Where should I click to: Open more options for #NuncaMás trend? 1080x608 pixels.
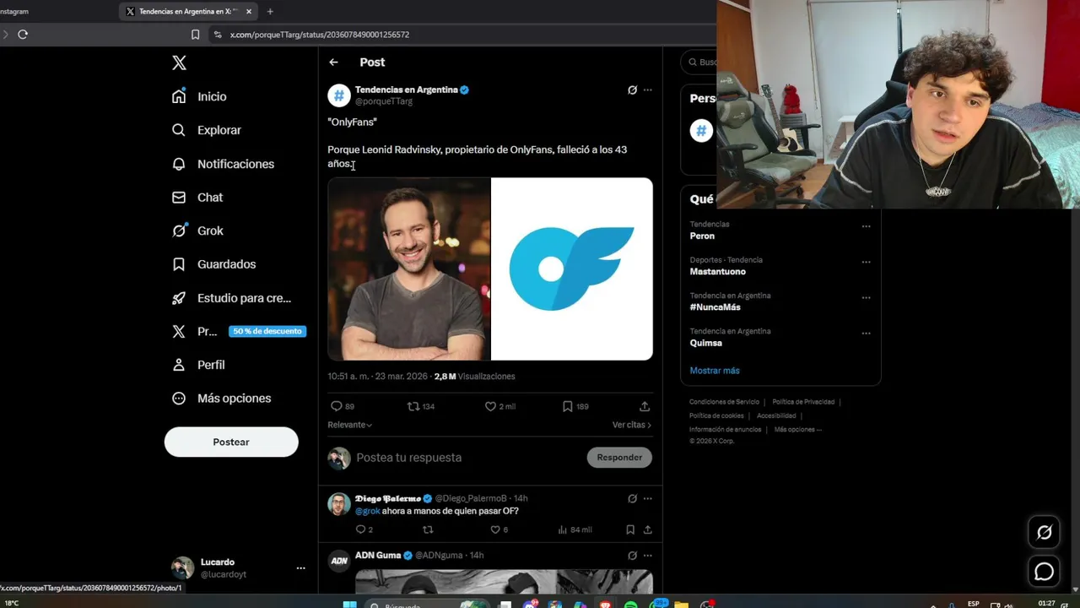click(866, 297)
